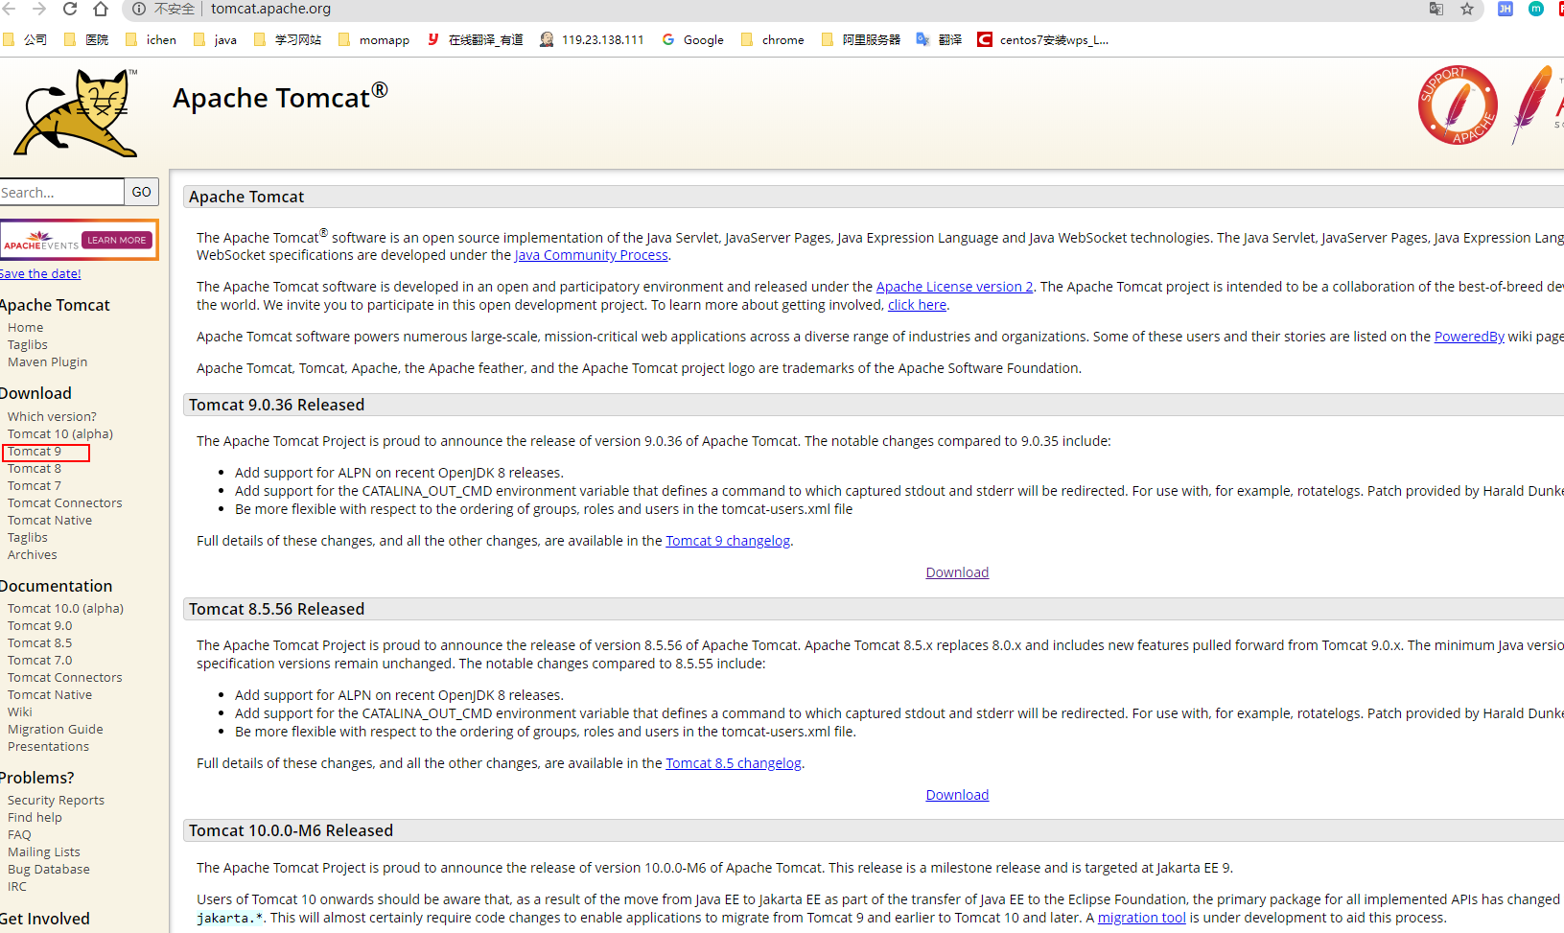Screen dimensions: 1564x933
Task: Click the browser Home icon
Action: pos(100,9)
